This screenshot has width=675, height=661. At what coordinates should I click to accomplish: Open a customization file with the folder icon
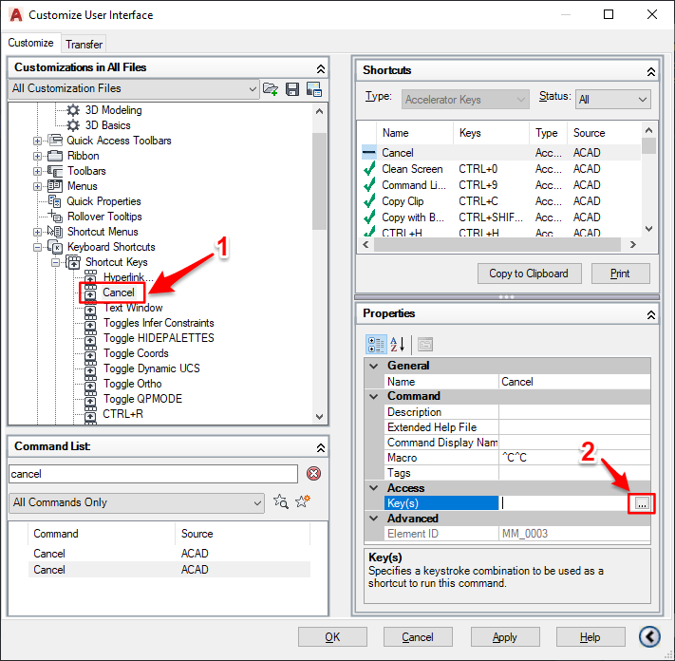pos(271,89)
